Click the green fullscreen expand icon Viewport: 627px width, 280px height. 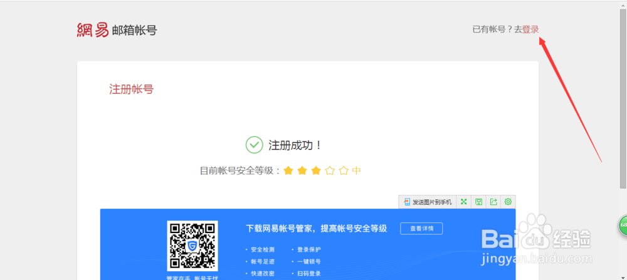click(464, 202)
